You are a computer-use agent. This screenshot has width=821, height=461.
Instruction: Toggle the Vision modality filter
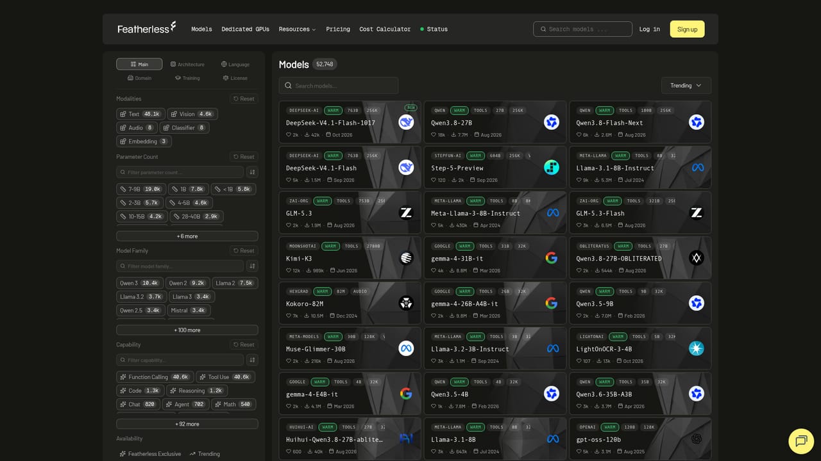[x=192, y=114]
